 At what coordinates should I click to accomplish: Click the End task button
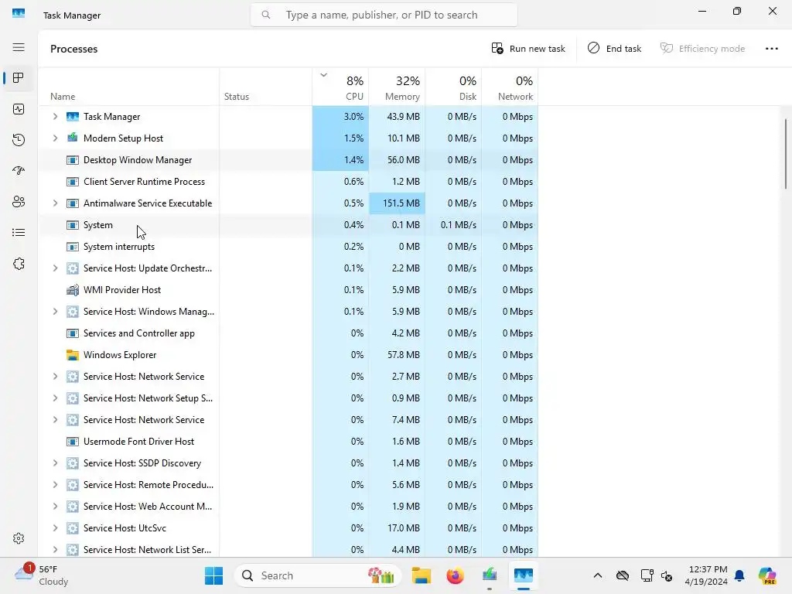coord(614,49)
